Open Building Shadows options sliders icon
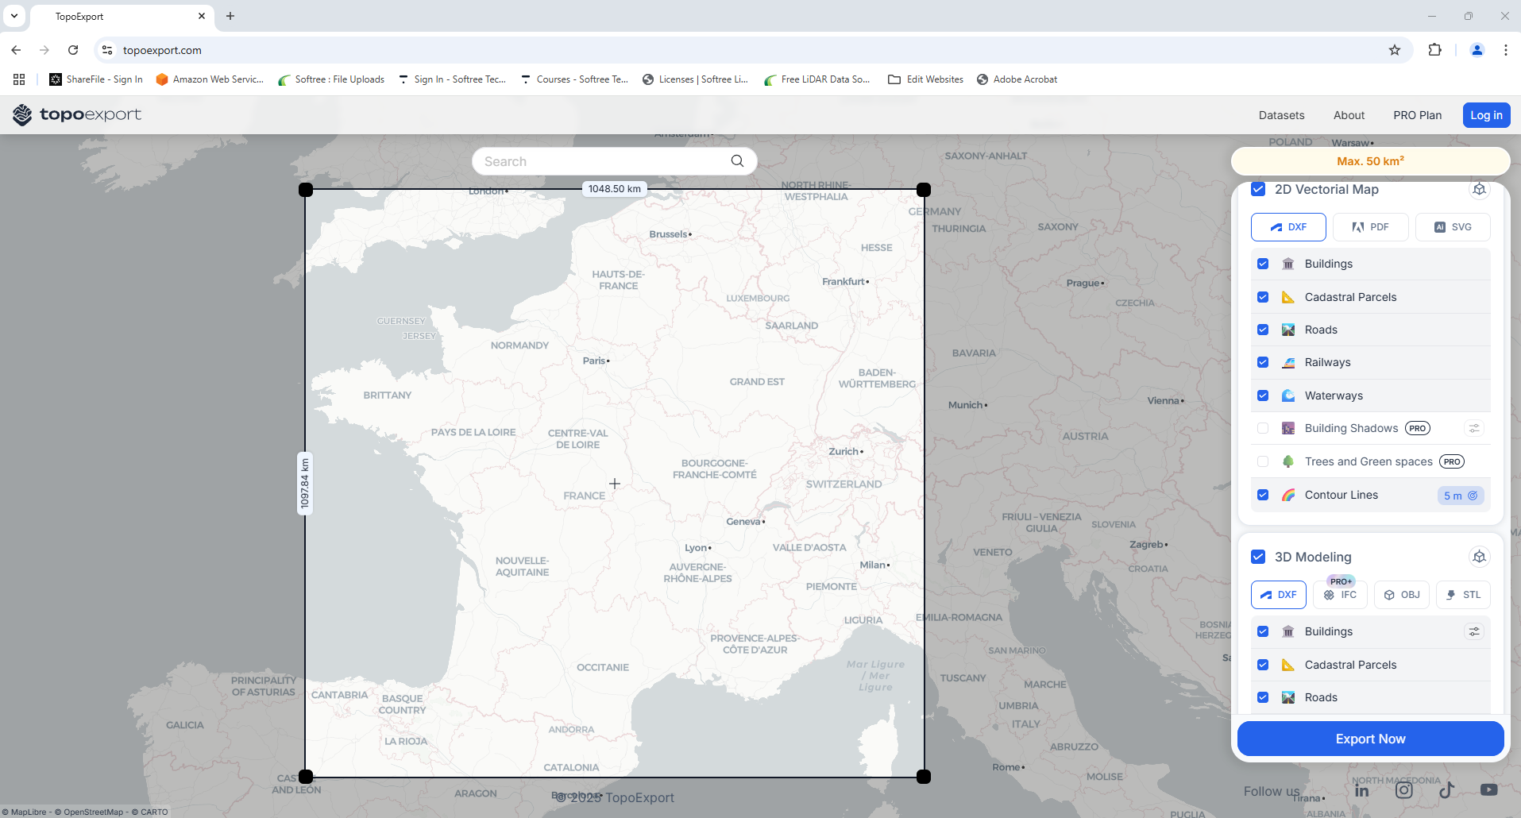Screen dimensions: 1521x818 pyautogui.click(x=1474, y=428)
